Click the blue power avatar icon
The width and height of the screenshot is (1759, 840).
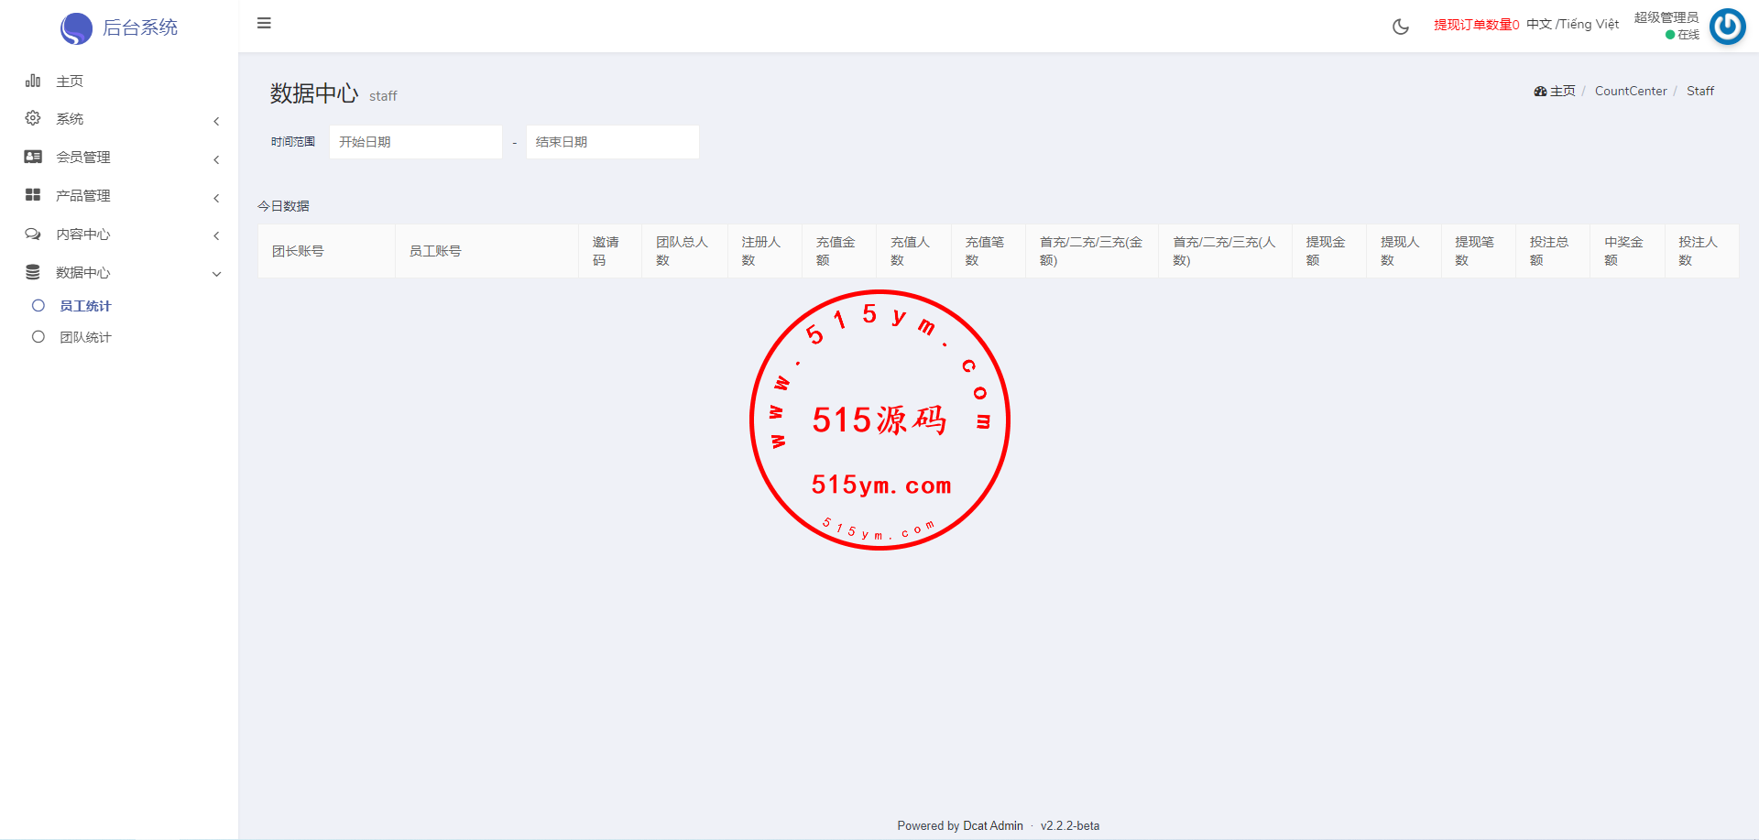pyautogui.click(x=1727, y=27)
